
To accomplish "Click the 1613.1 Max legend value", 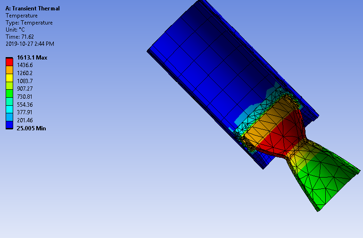I will [32, 58].
